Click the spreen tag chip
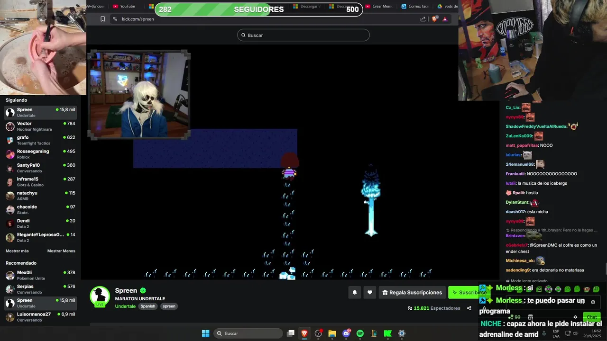Viewport: 607px width, 341px height. pos(169,306)
